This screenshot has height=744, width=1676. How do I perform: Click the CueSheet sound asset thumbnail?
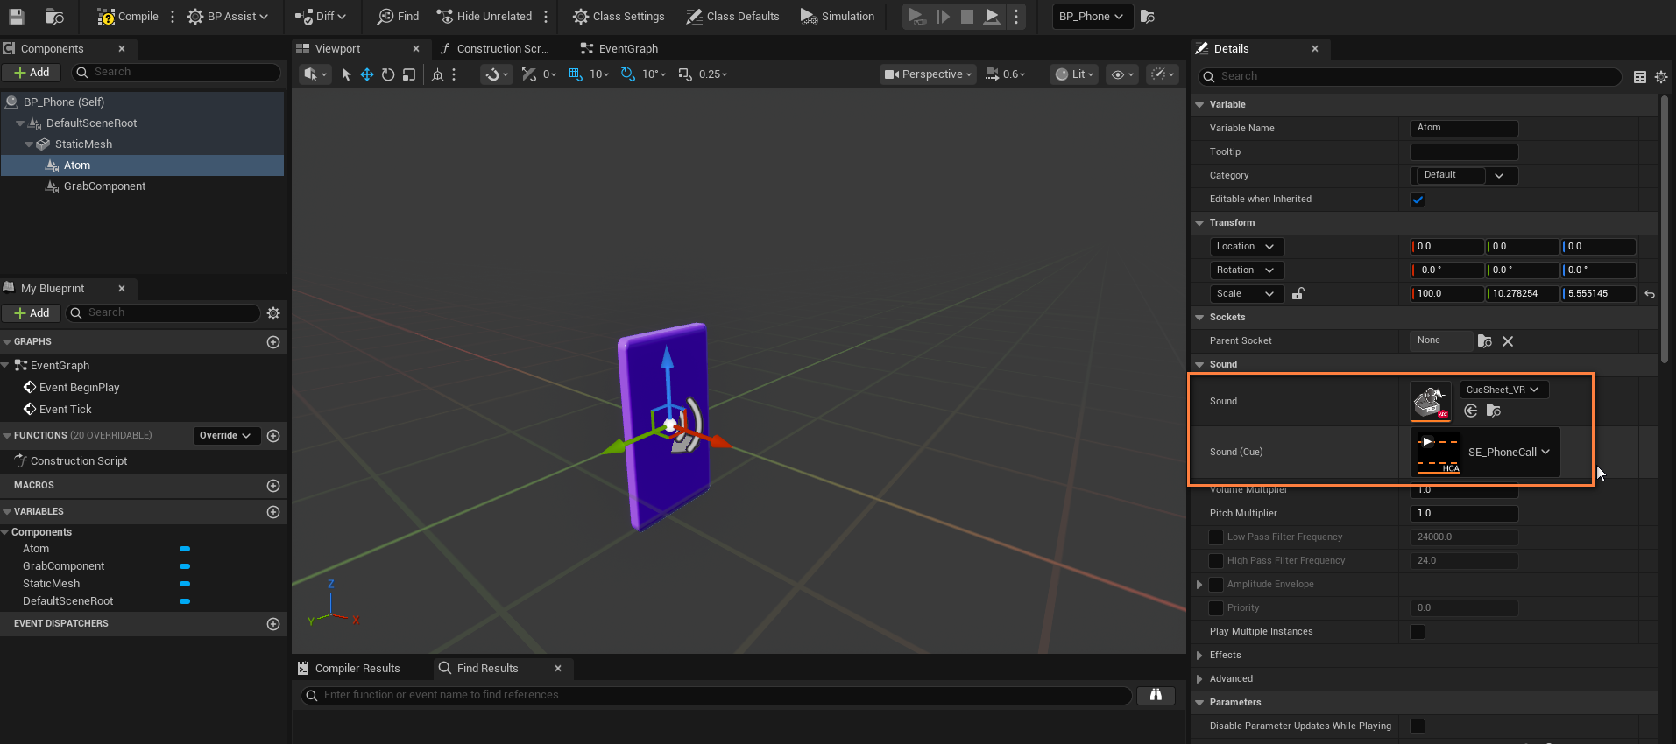1431,401
